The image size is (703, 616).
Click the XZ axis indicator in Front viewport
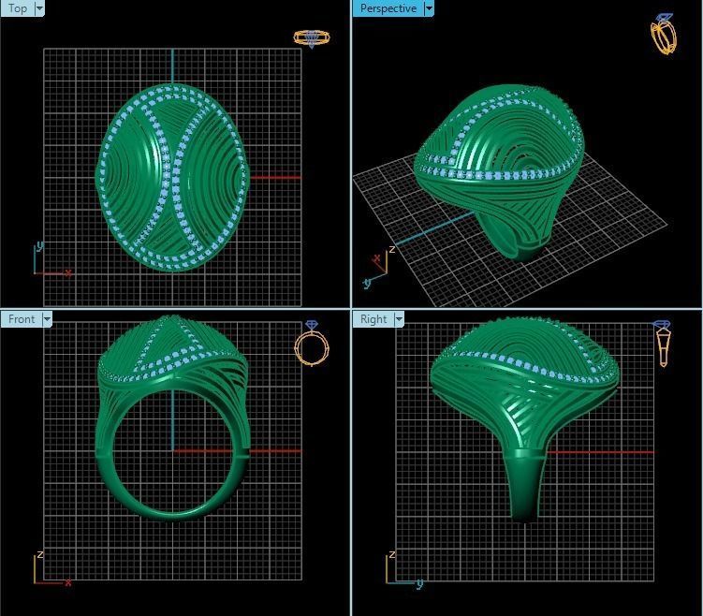click(52, 568)
